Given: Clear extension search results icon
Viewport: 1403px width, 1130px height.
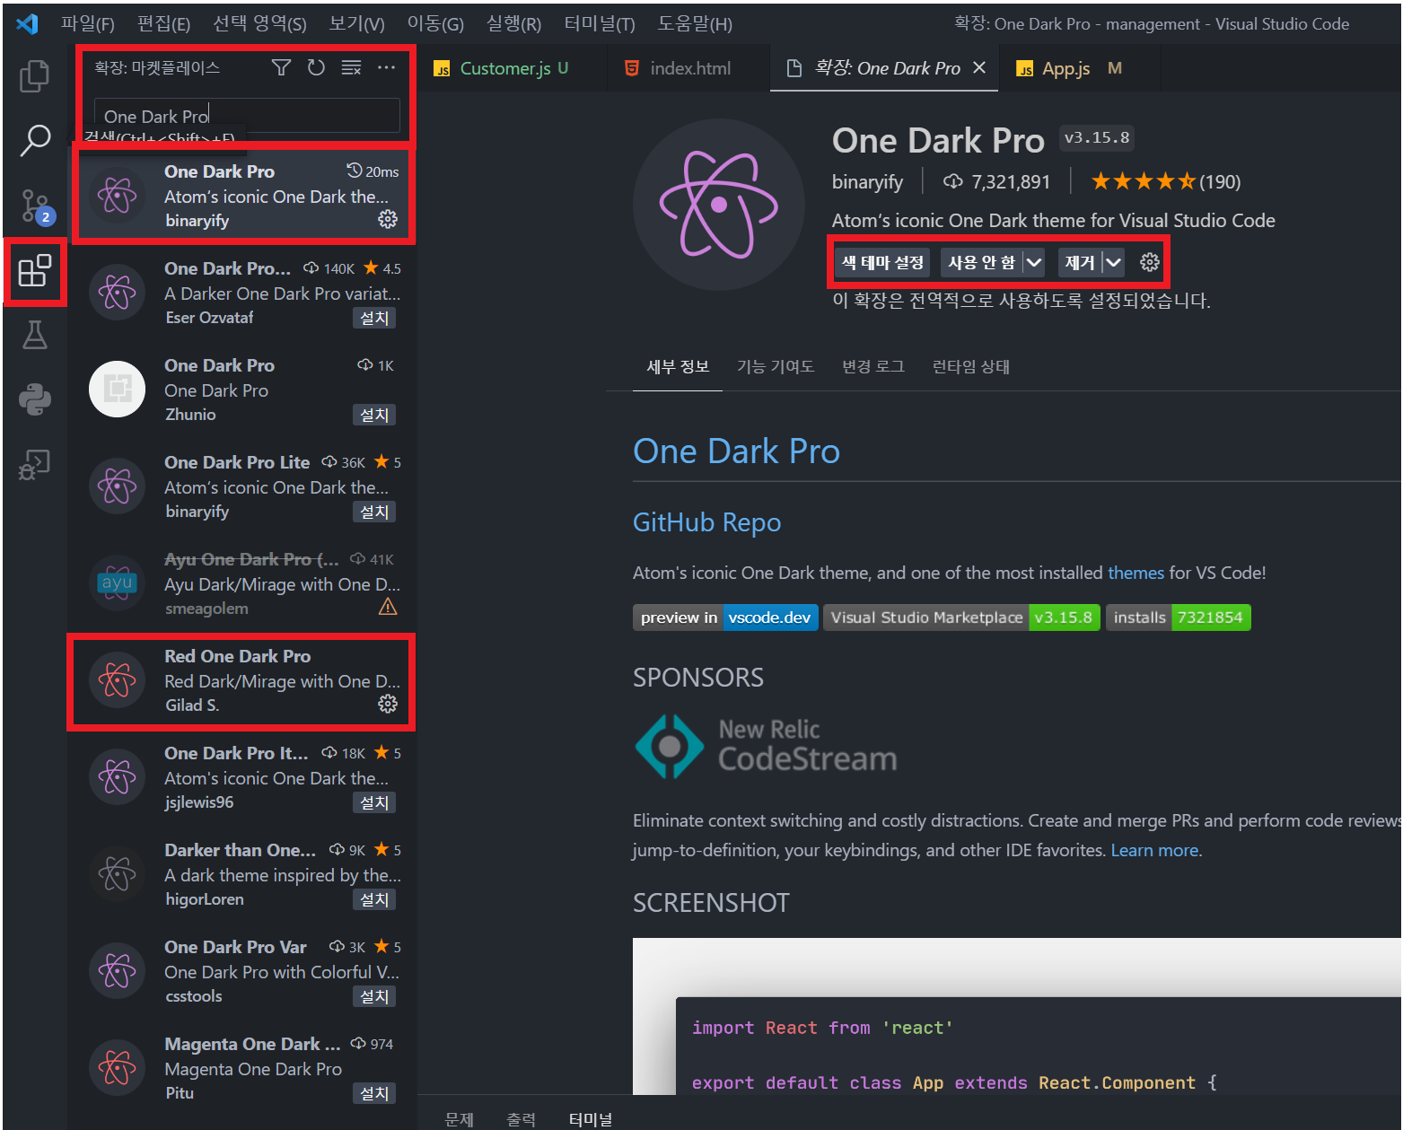Looking at the screenshot, I should pos(351,67).
